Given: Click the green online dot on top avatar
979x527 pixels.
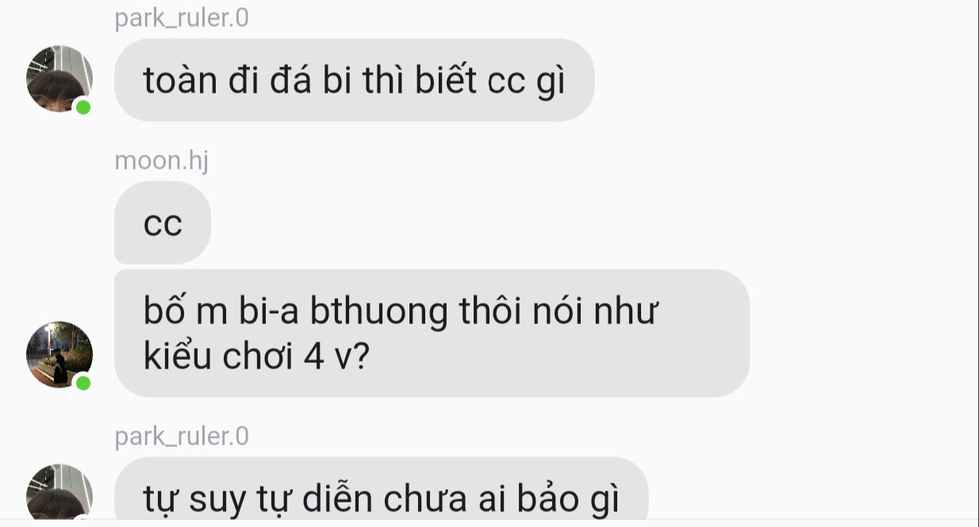Looking at the screenshot, I should point(83,107).
